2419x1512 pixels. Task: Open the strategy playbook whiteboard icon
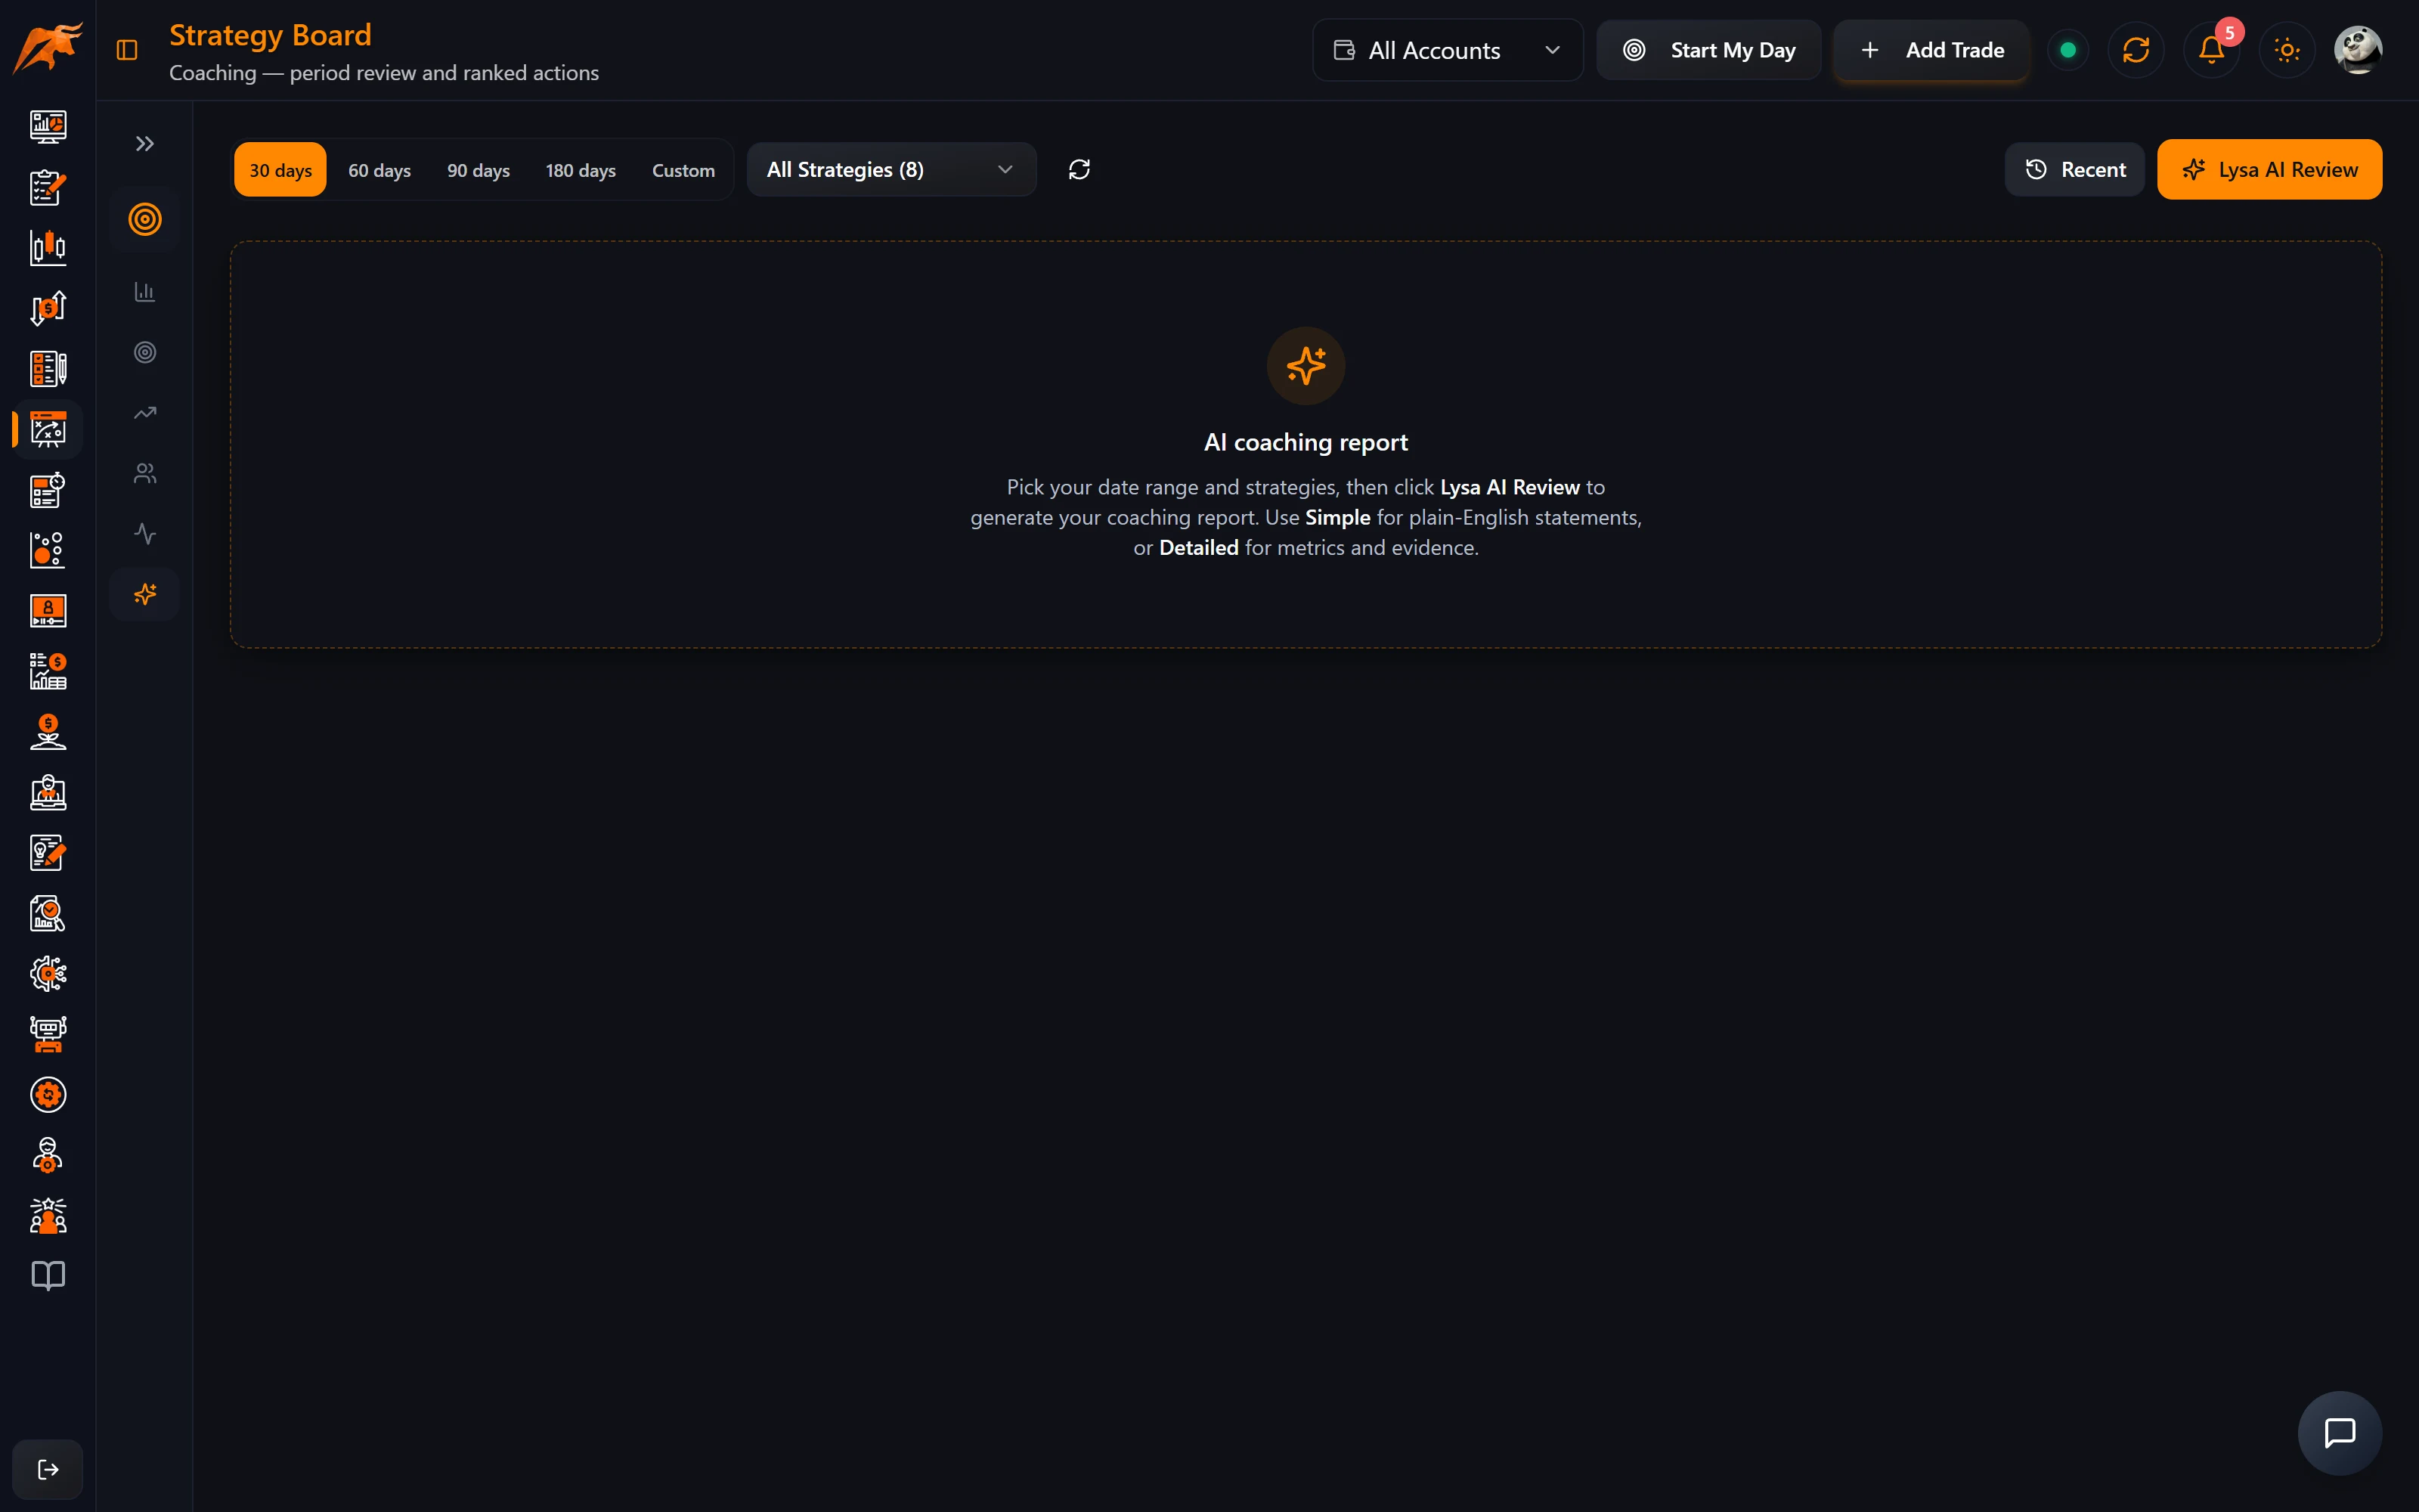(x=48, y=429)
